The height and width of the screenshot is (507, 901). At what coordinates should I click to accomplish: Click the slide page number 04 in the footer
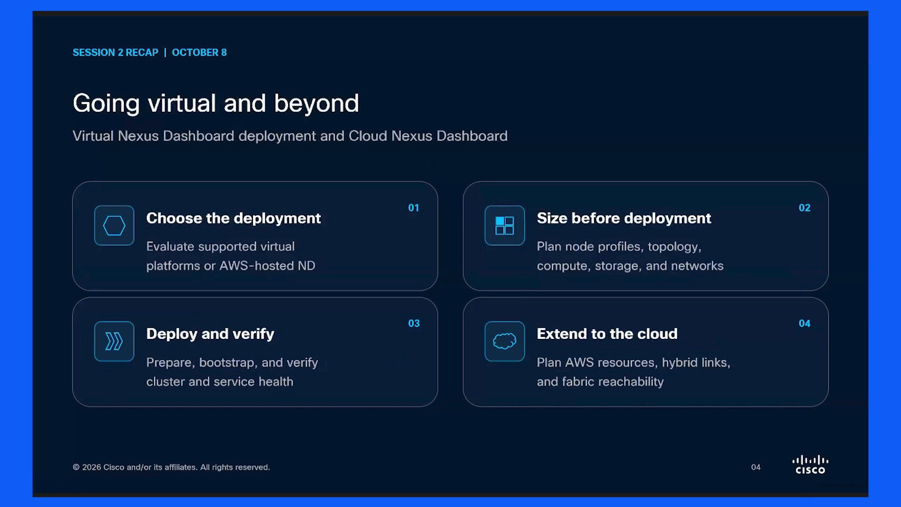[x=756, y=467]
